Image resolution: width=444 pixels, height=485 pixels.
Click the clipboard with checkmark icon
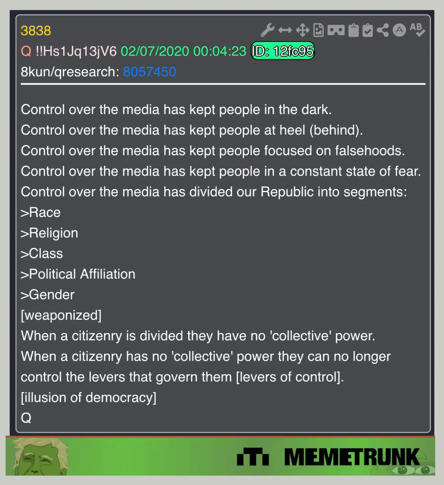pos(368,30)
